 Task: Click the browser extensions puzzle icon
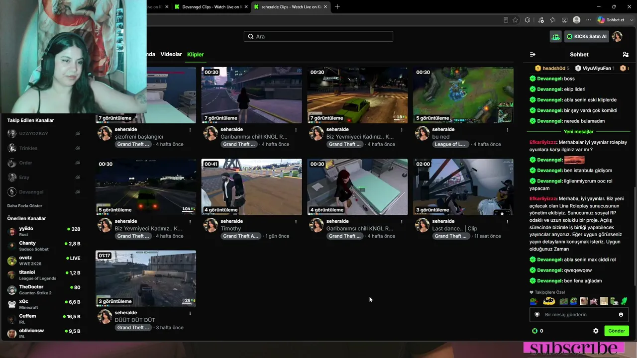point(528,20)
